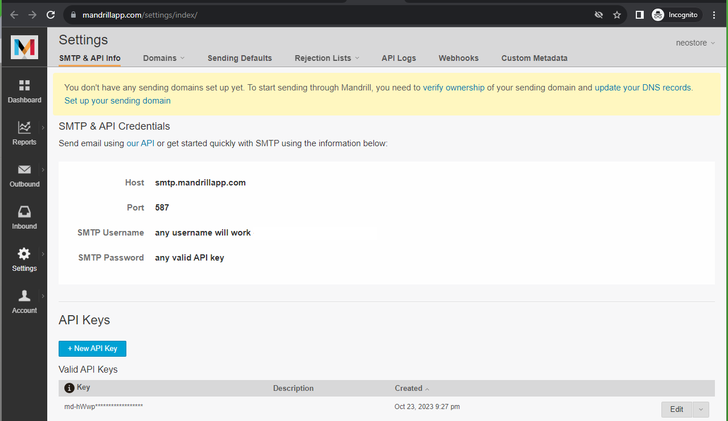This screenshot has width=728, height=421.
Task: Expand the Edit button's dropdown arrow
Action: coord(700,409)
